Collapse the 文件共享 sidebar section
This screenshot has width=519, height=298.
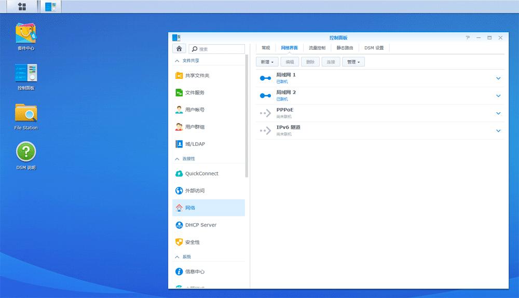pos(177,61)
